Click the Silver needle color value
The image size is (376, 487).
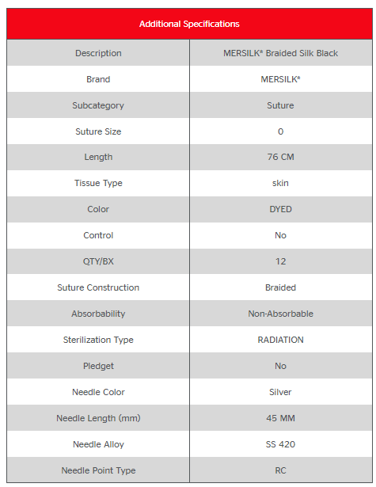[x=280, y=392]
